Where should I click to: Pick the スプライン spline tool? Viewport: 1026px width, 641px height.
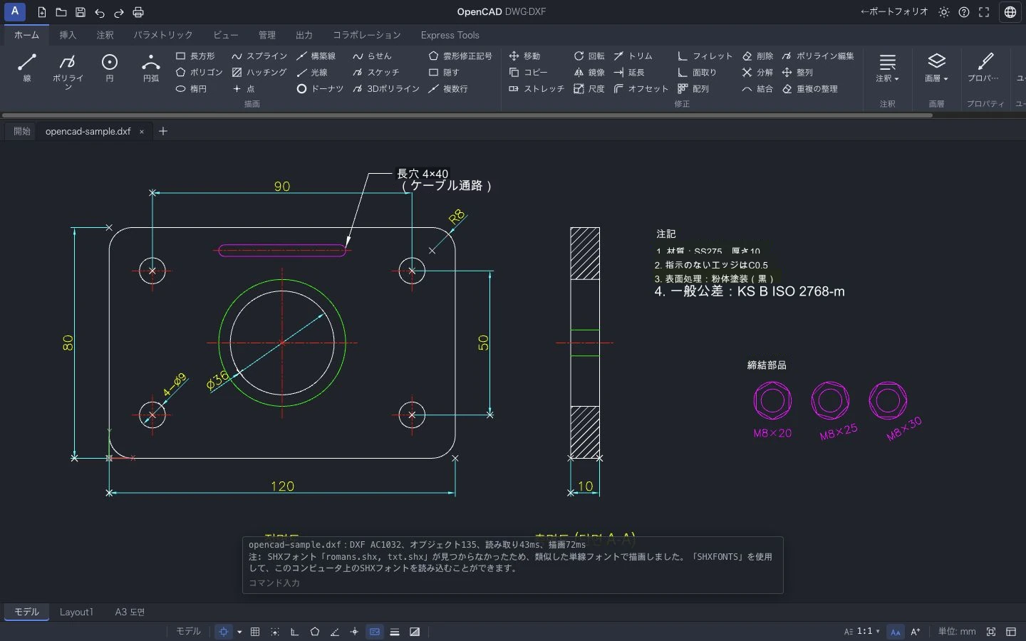pos(259,56)
